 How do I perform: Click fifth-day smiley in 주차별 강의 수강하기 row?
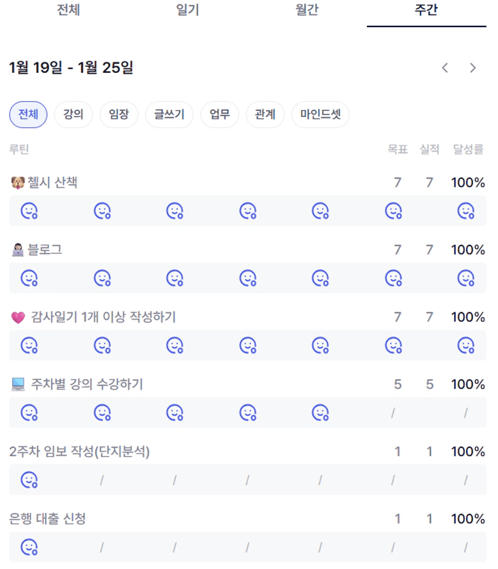click(x=320, y=413)
